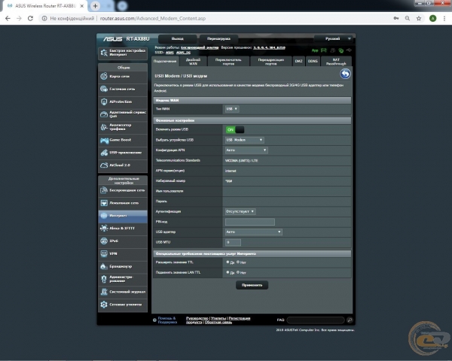Open Гостевая сеть in the sidebar
Screen dimensions: 452x361
tap(123, 89)
